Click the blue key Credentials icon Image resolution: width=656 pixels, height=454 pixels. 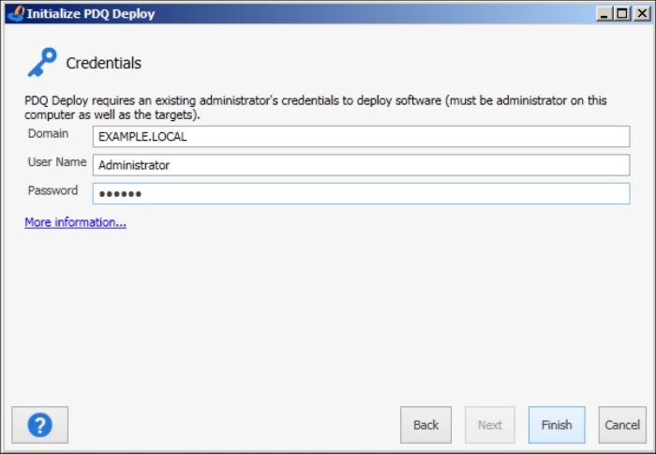41,63
